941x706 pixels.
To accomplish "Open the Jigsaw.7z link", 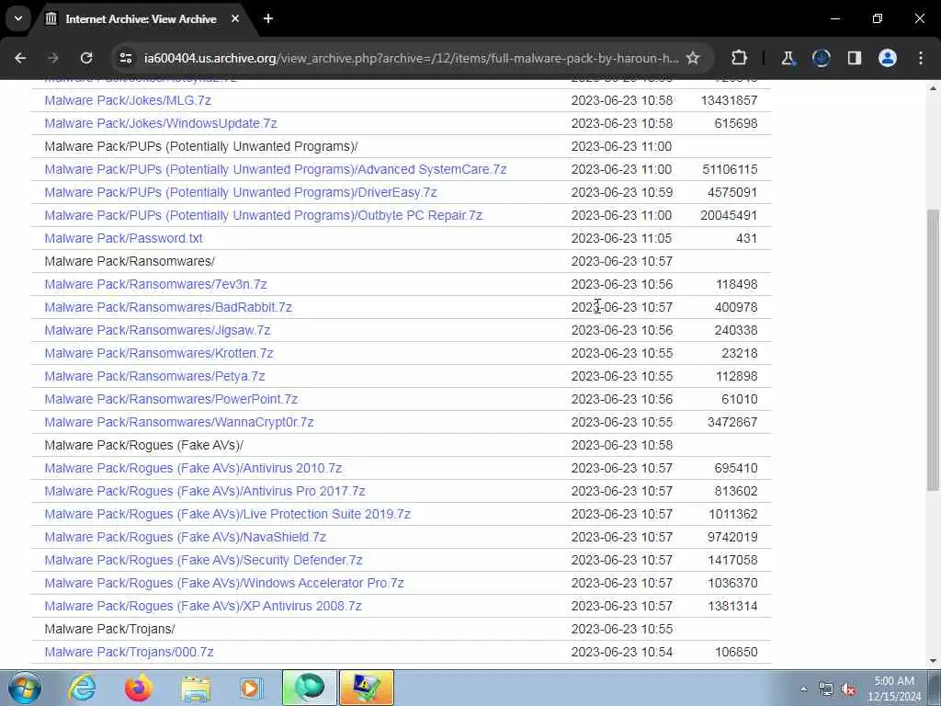I will (158, 330).
